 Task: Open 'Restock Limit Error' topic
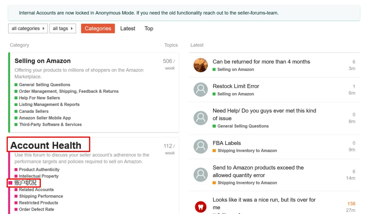(x=236, y=86)
